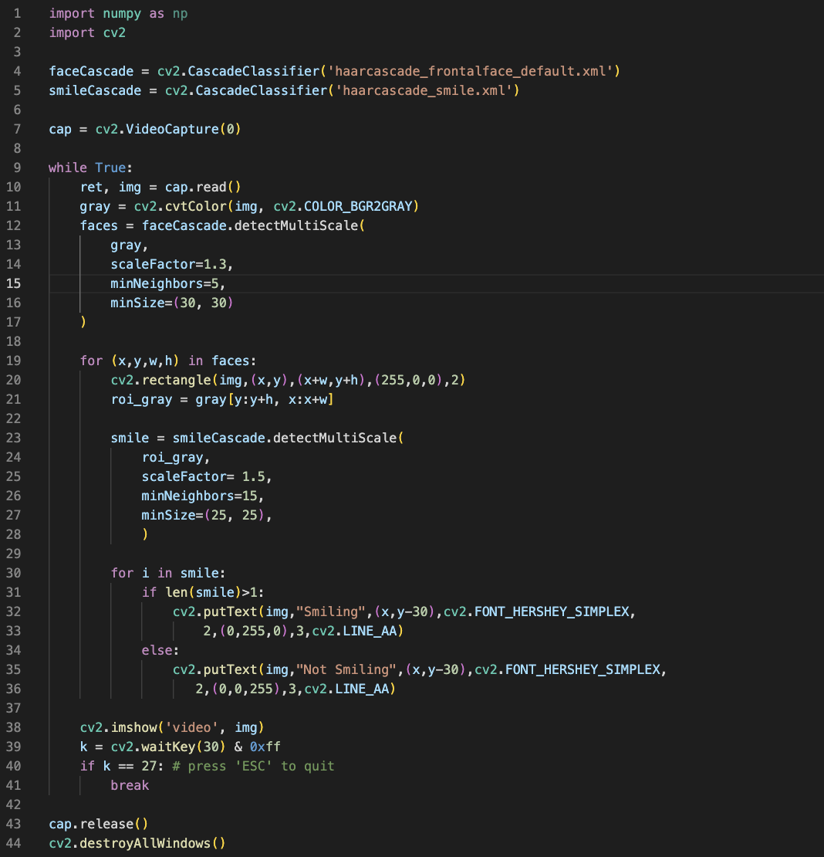Click 'cap.release()' on line 43
824x857 pixels.
[98, 825]
